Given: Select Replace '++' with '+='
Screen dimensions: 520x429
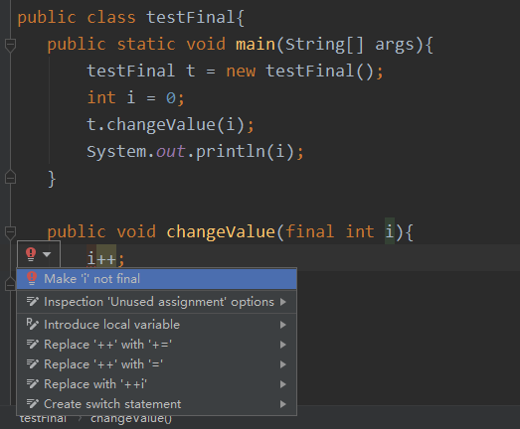Looking at the screenshot, I should pyautogui.click(x=156, y=345).
